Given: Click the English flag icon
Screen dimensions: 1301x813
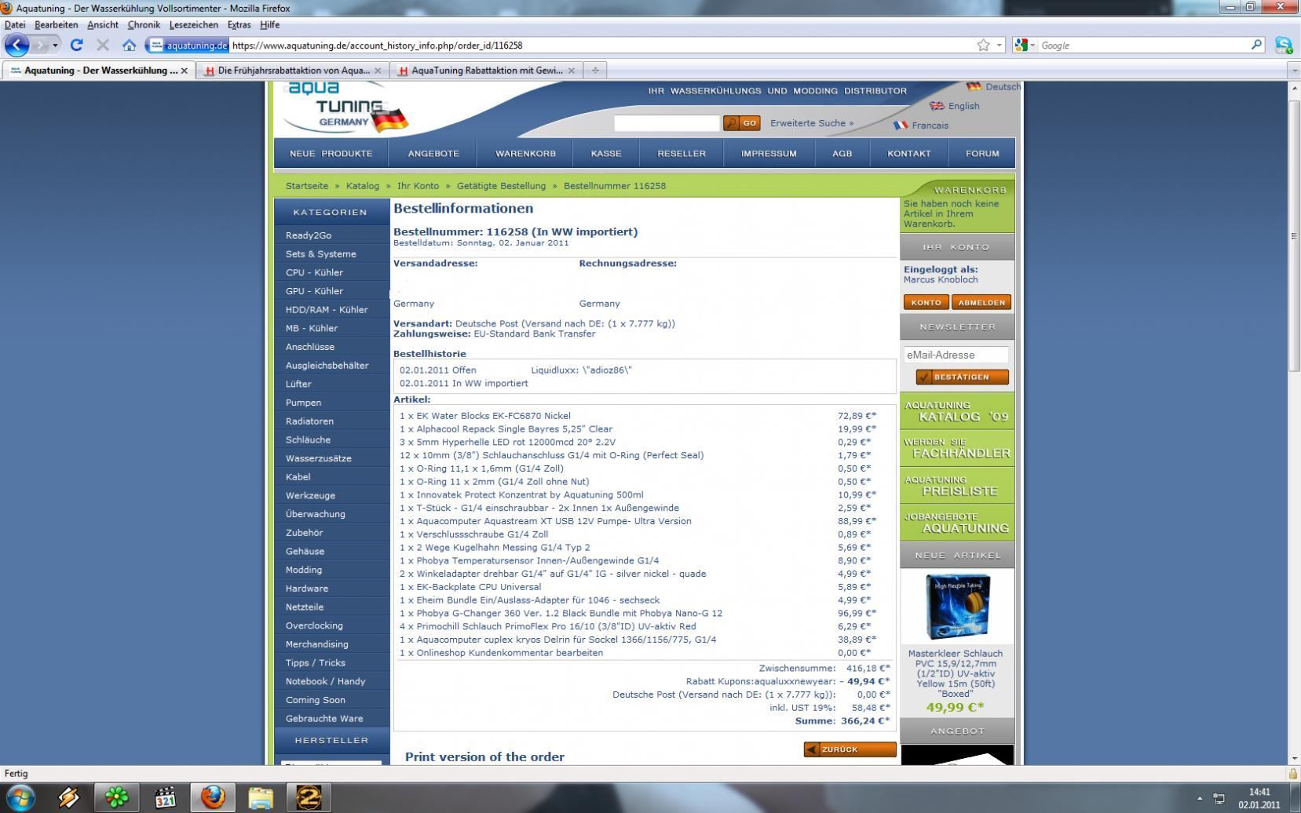Looking at the screenshot, I should point(937,106).
